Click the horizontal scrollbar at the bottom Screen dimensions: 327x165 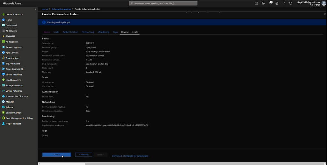point(204,164)
